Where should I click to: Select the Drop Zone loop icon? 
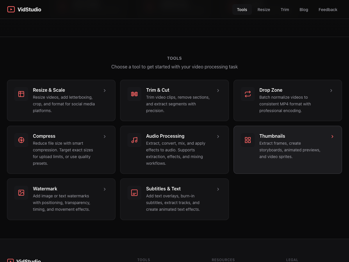coord(248,94)
